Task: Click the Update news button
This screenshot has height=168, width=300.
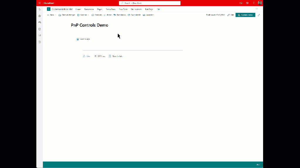Action: click(245, 15)
